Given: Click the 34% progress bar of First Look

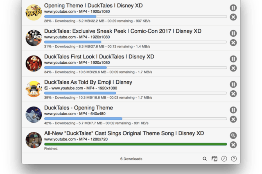Looking at the screenshot, I should click(136, 67).
